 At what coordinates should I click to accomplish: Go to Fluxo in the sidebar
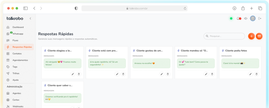(16, 40)
